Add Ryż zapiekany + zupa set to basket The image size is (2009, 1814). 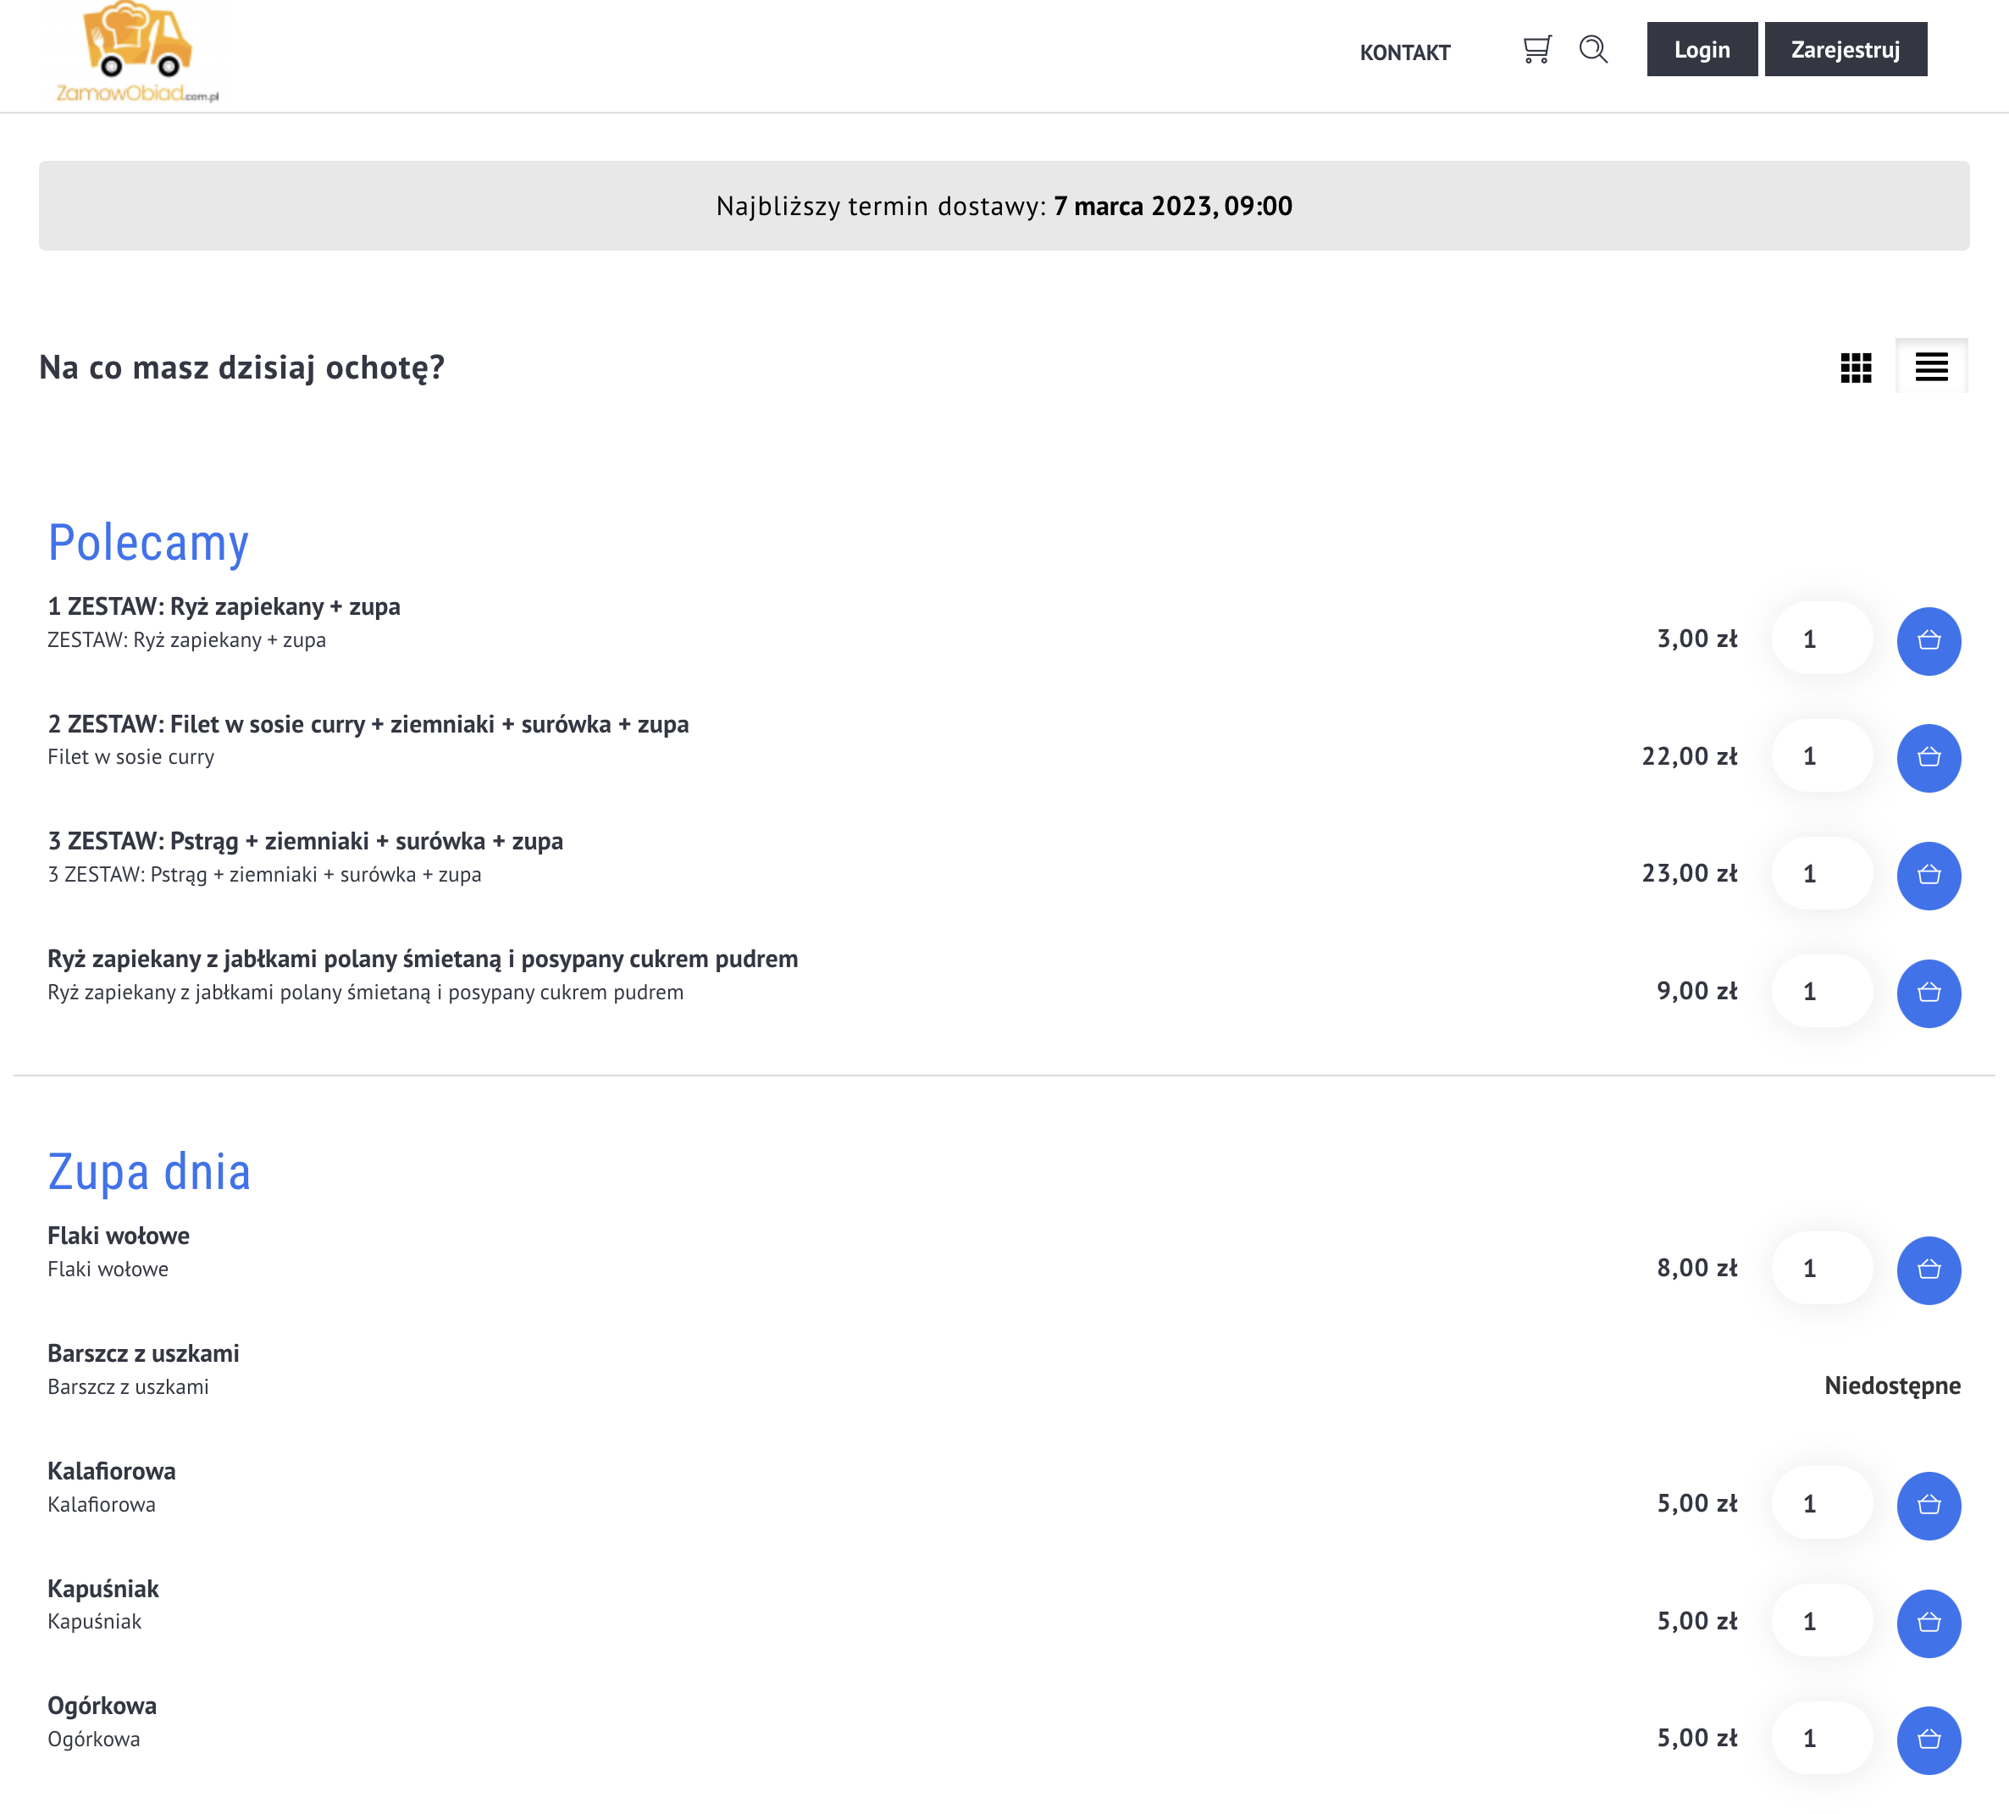coord(1928,640)
